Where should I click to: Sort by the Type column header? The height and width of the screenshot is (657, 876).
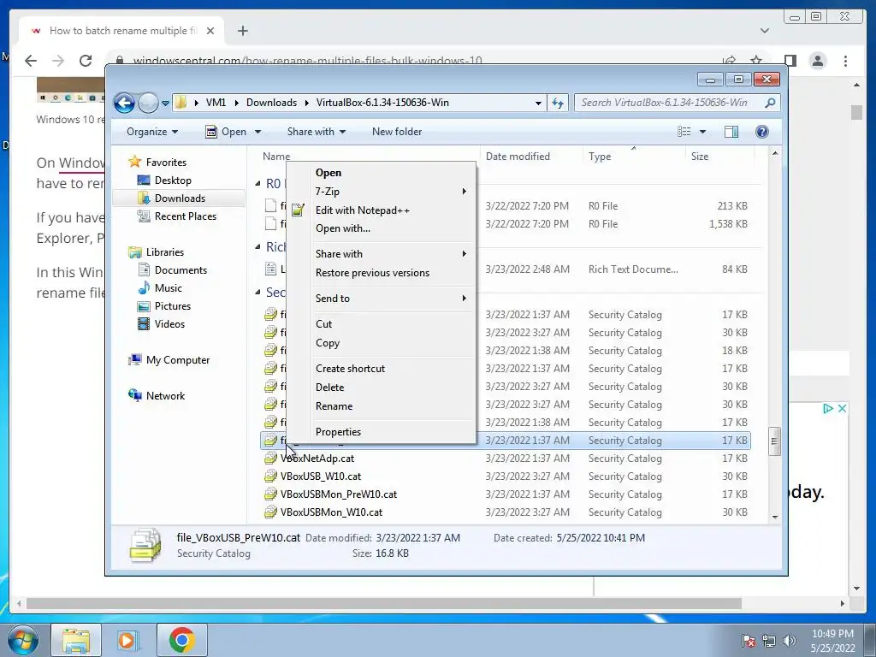pyautogui.click(x=600, y=157)
